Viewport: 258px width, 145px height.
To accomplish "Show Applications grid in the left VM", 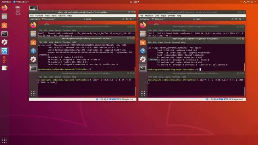I will tap(33, 93).
